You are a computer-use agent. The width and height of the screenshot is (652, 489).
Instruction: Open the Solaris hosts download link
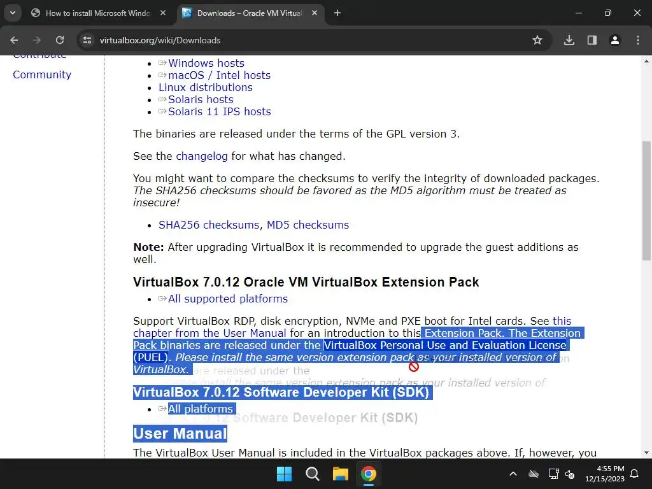[x=201, y=99]
